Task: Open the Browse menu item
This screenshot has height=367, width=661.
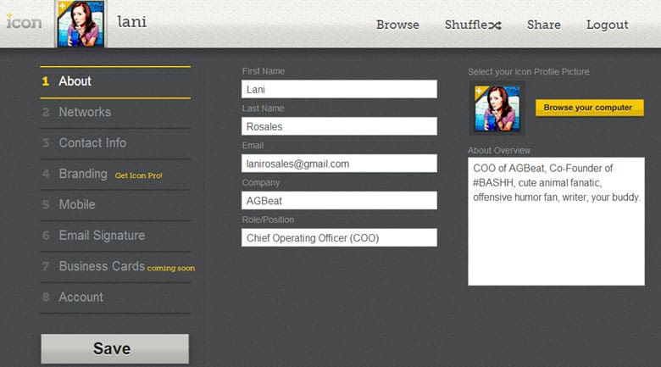Action: [397, 25]
